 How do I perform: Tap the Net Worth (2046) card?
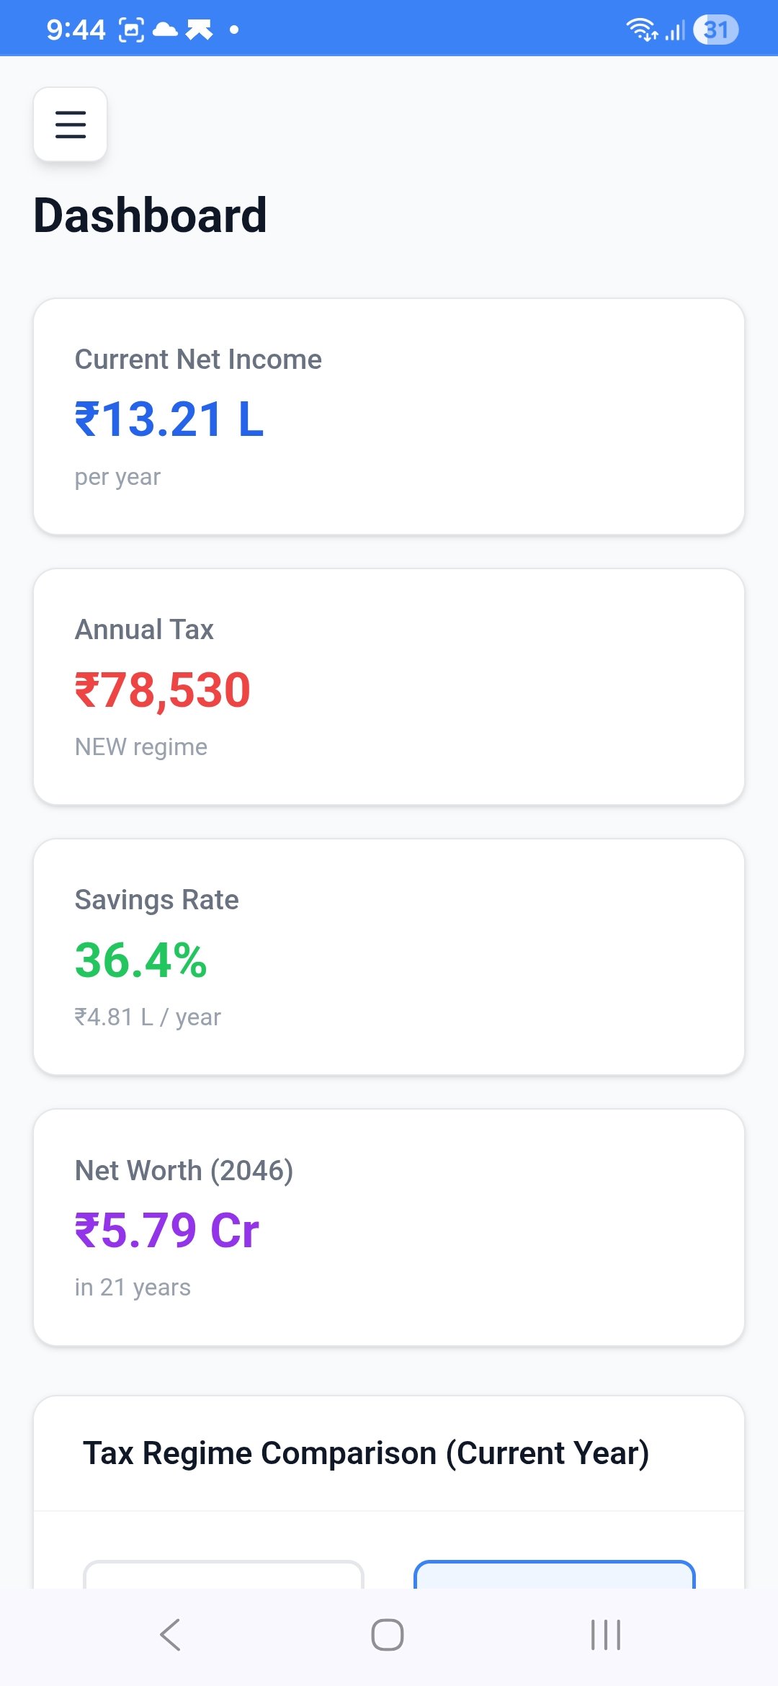coord(389,1227)
